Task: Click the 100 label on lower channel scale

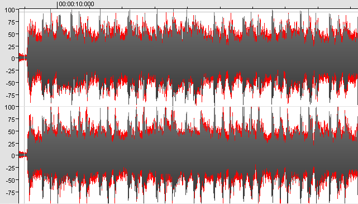Action: (x=9, y=107)
